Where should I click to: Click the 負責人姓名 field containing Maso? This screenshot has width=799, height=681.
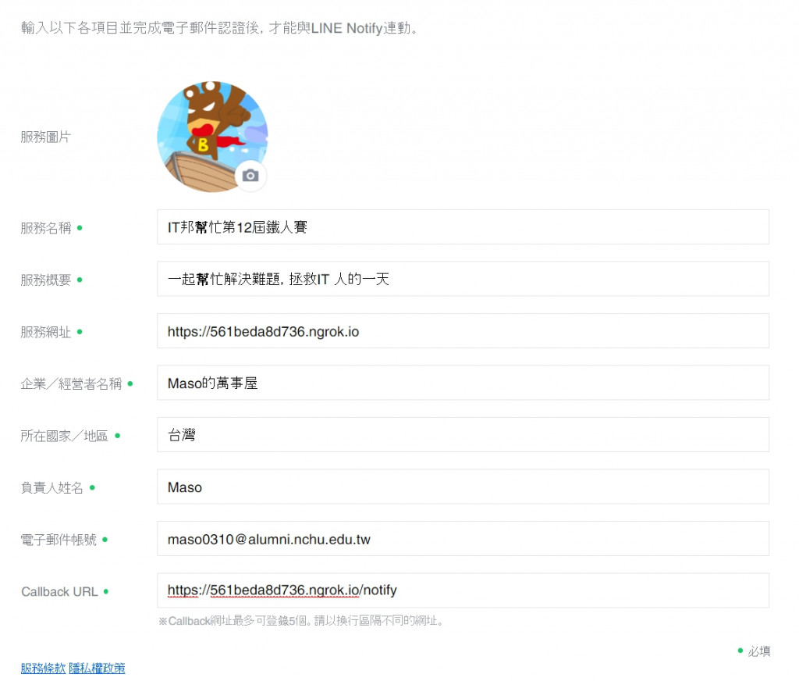[463, 487]
